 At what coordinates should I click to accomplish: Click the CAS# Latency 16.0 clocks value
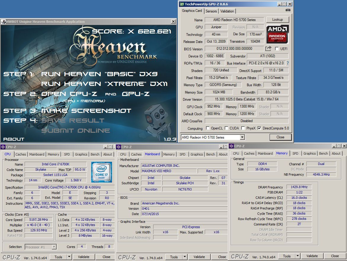299,198
